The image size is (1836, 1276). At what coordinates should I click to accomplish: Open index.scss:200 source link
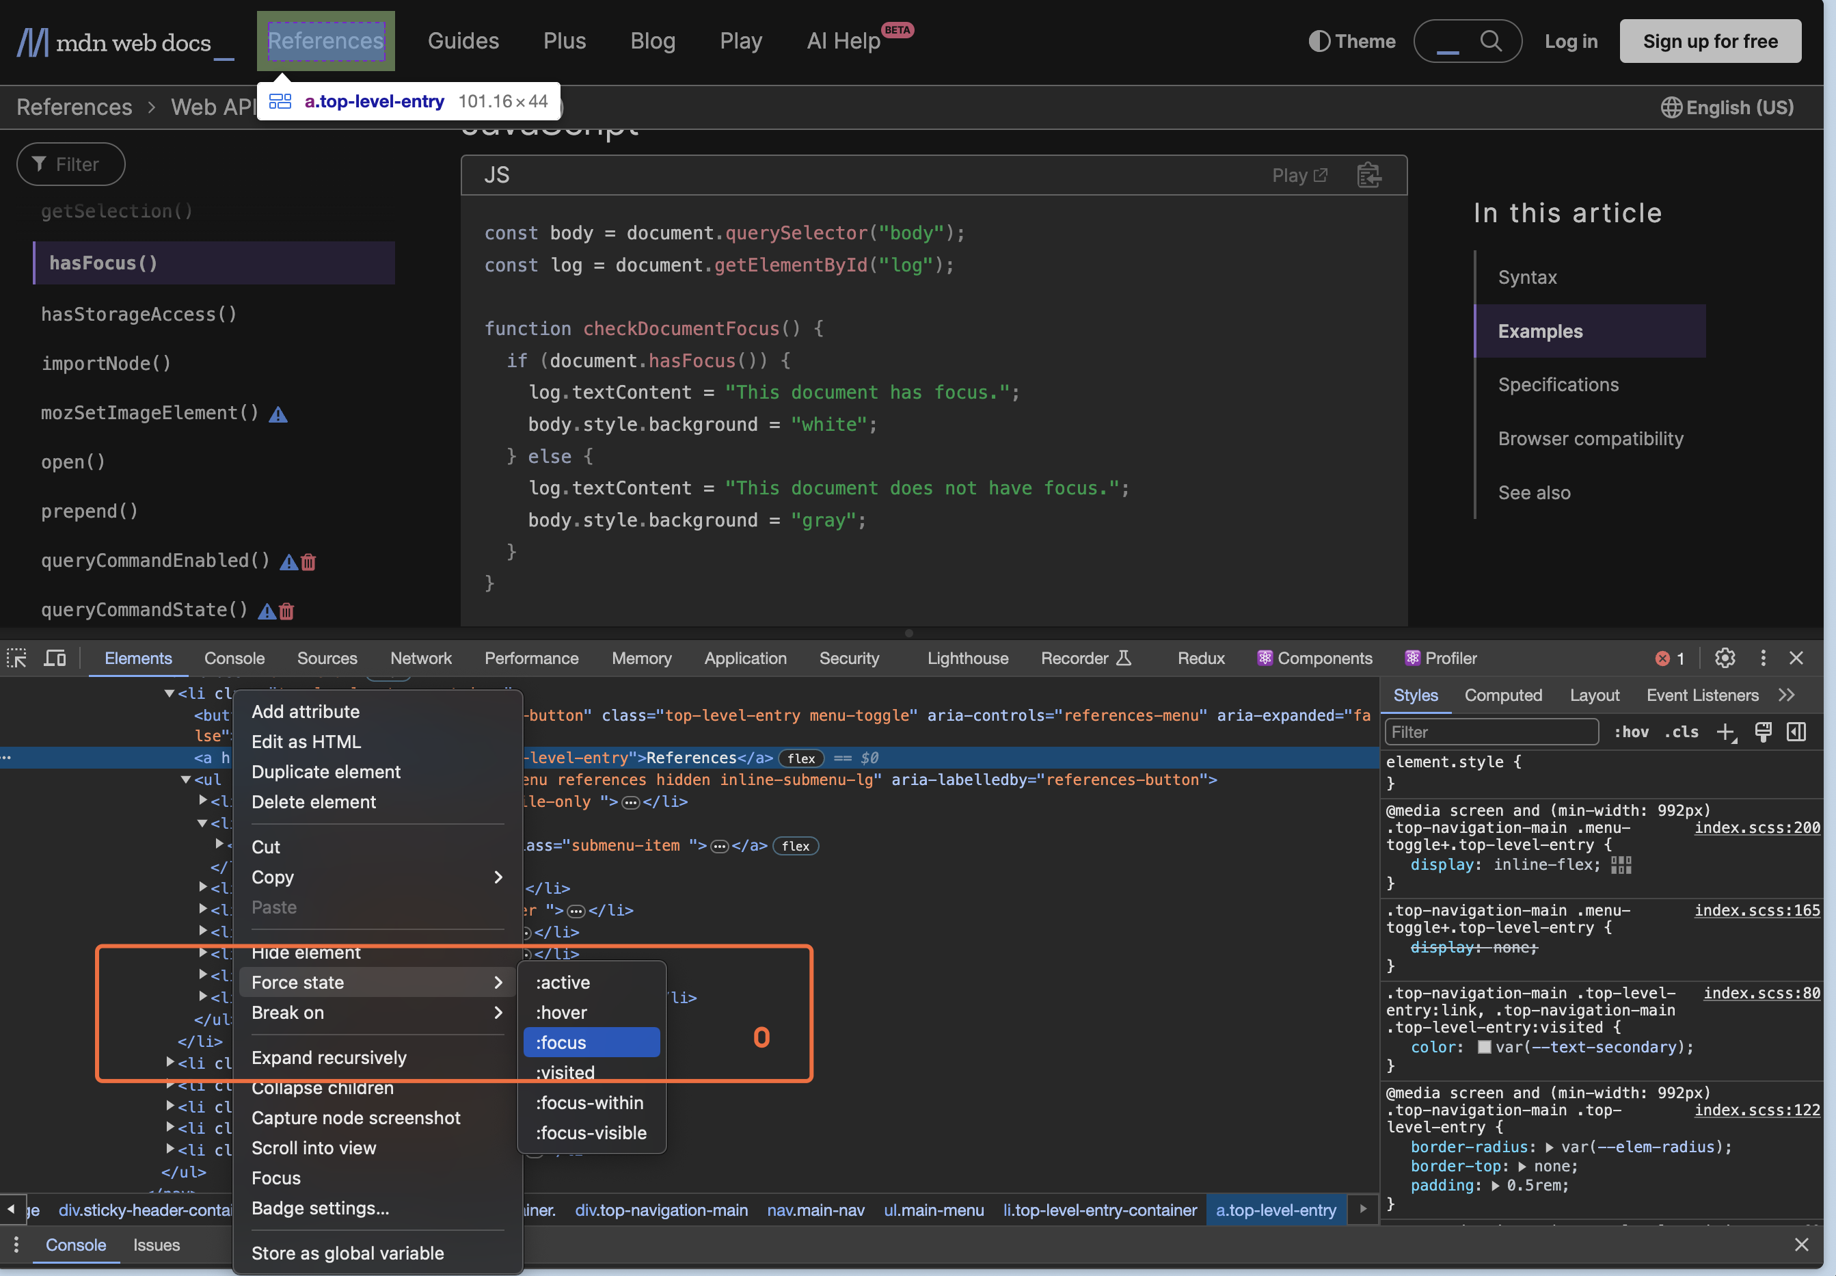click(1757, 827)
